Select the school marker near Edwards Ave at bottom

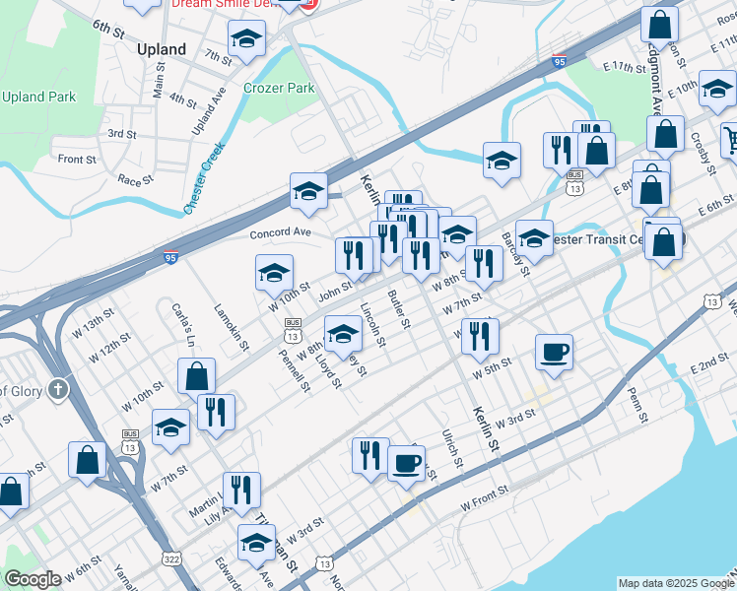tap(256, 544)
